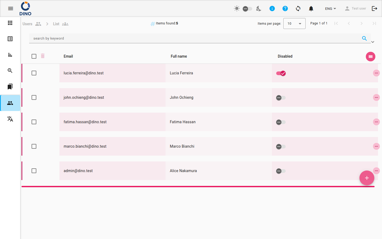Open the zoom search sidebar icon
The image size is (382, 239).
10,71
